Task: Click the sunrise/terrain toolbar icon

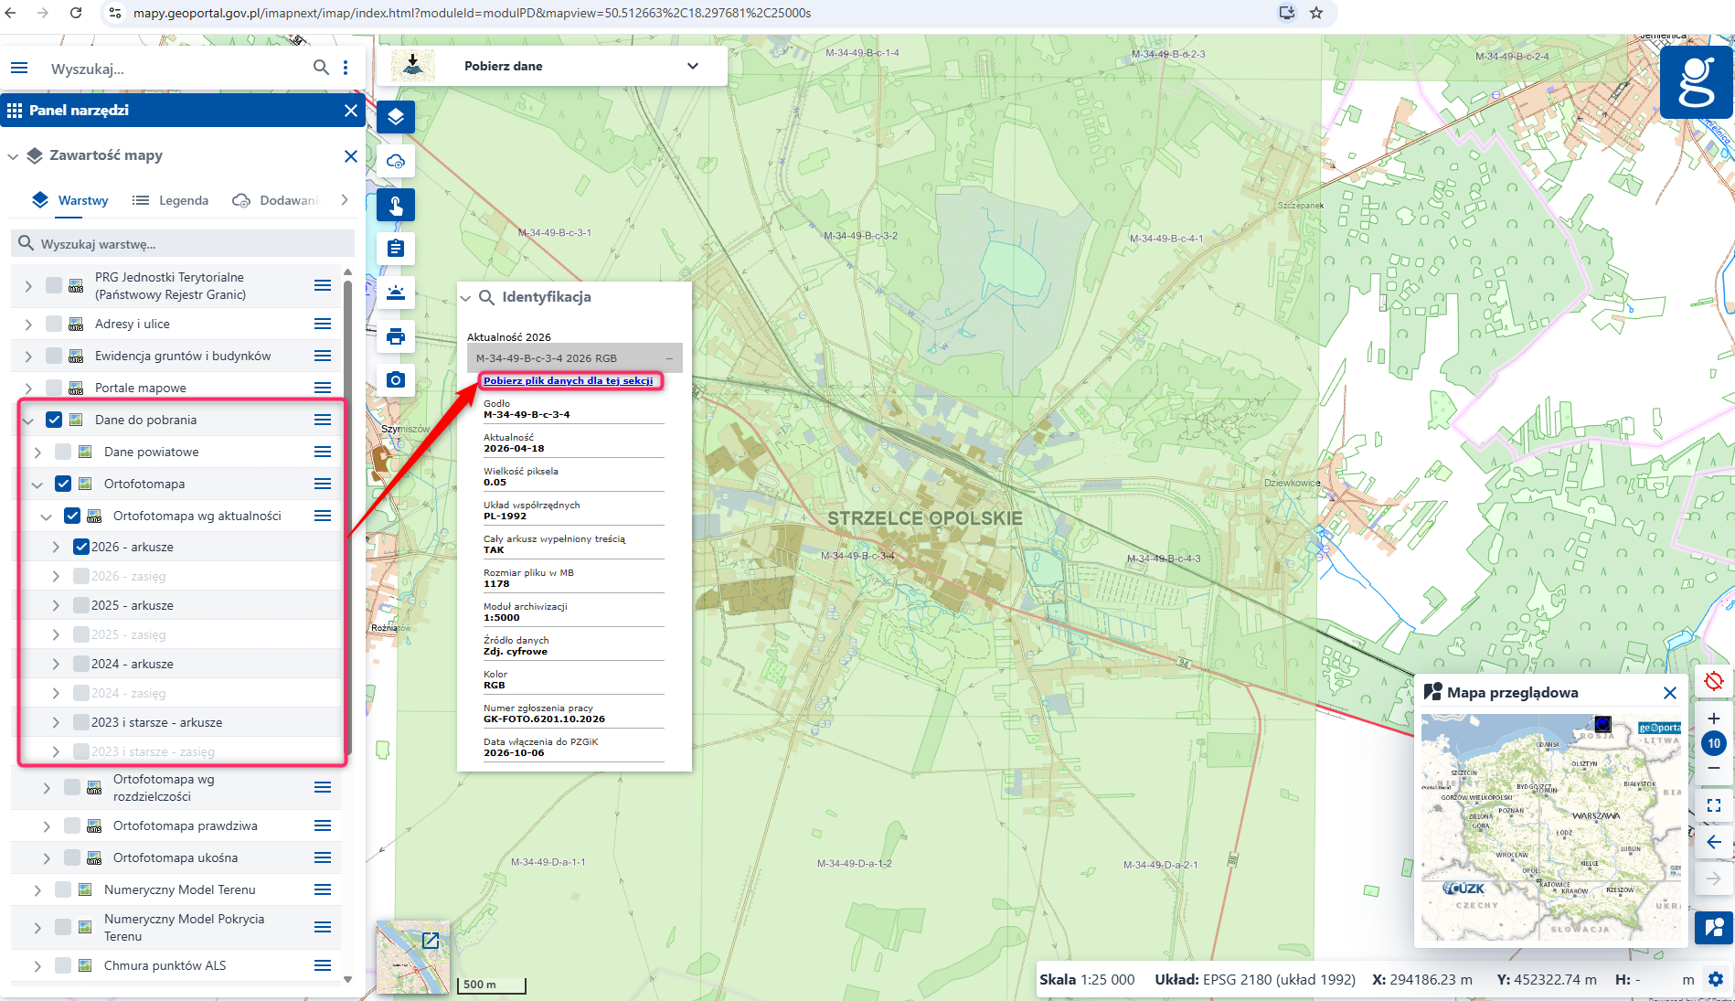Action: coord(396,293)
